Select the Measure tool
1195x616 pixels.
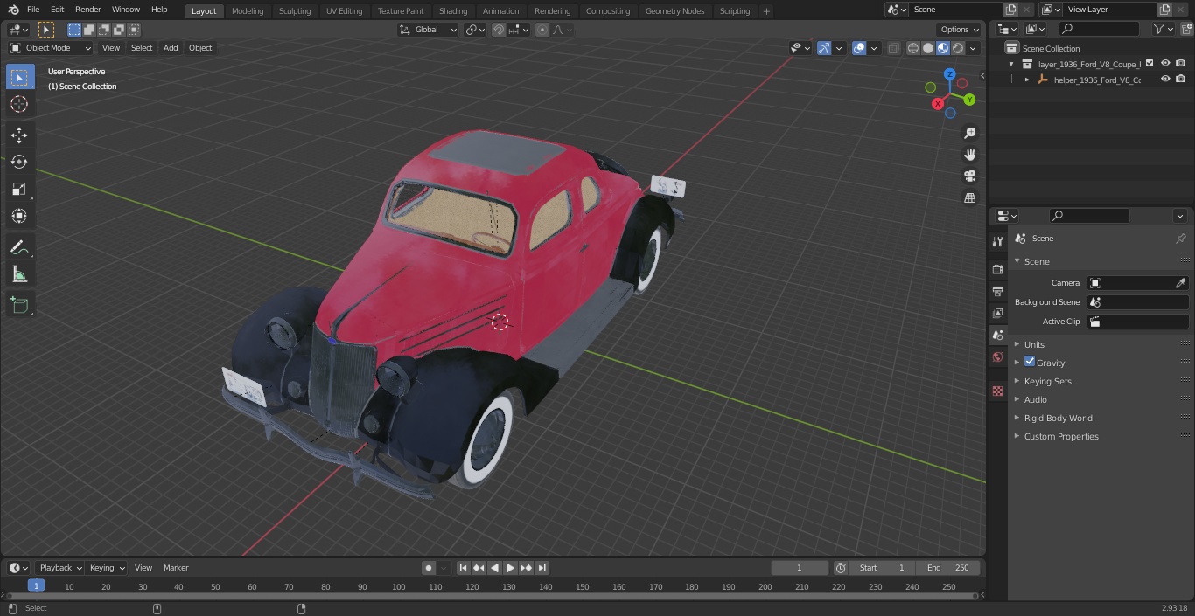point(19,275)
